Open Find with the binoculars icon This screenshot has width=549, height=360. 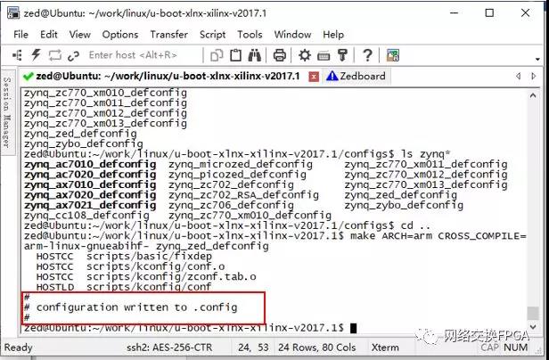[x=255, y=55]
